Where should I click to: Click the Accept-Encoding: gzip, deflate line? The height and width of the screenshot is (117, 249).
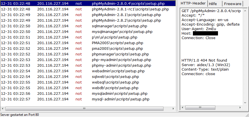[x=211, y=24]
